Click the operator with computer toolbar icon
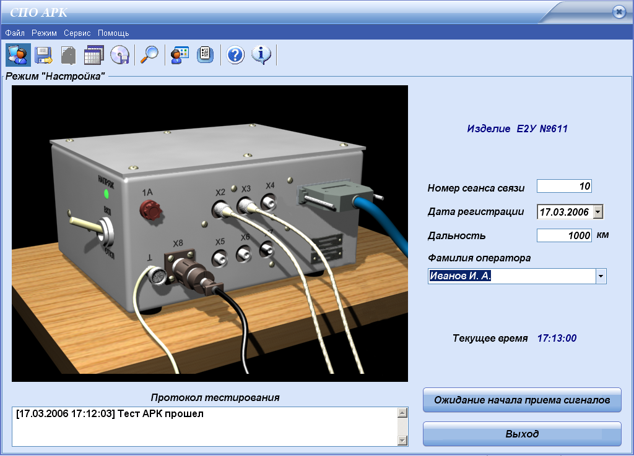The height and width of the screenshot is (456, 634). coord(17,55)
